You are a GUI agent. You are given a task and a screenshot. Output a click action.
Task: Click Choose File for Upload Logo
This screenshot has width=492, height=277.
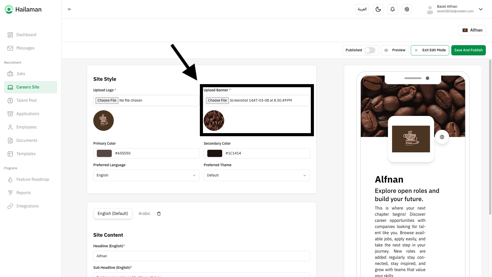tap(107, 101)
